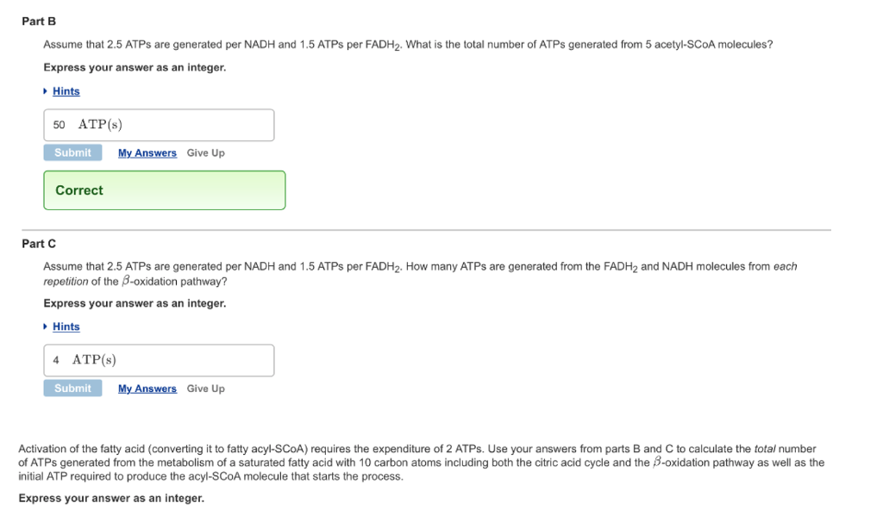Screen dimensions: 883x528
Task: Click the disclosure triangle beside Part B Hints
Action: 46,91
